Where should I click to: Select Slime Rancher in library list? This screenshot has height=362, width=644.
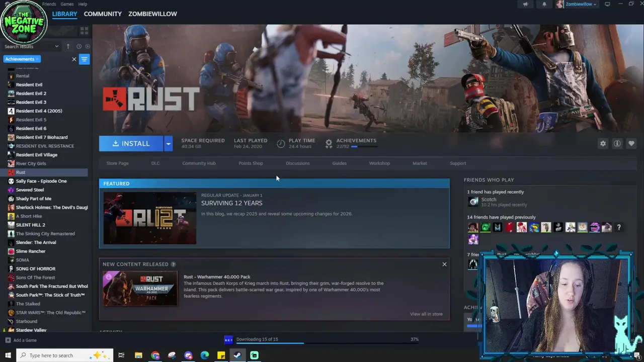click(x=30, y=251)
